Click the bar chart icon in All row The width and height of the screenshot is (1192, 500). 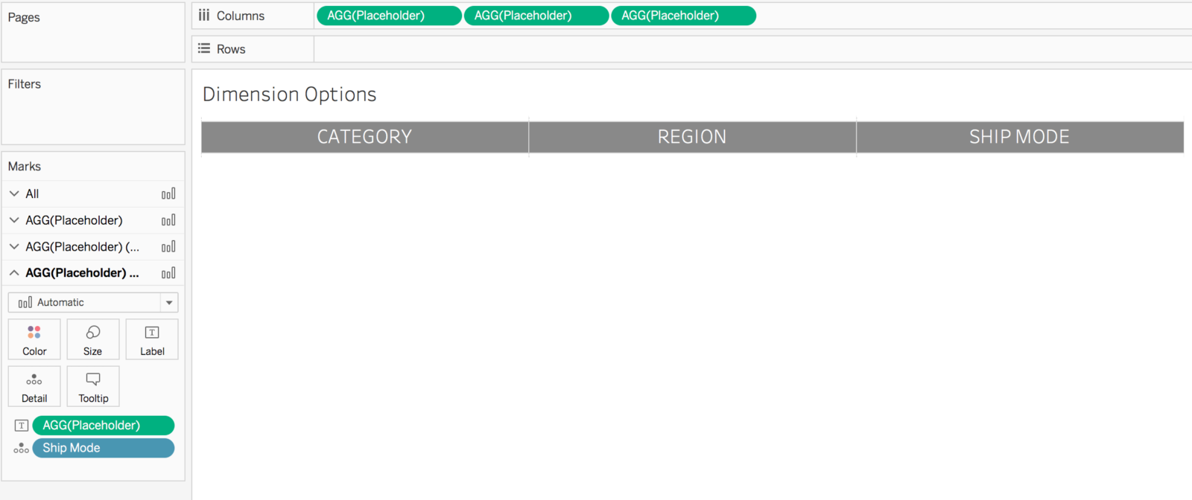tap(168, 194)
